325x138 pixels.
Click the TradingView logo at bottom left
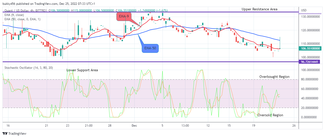point(14,133)
